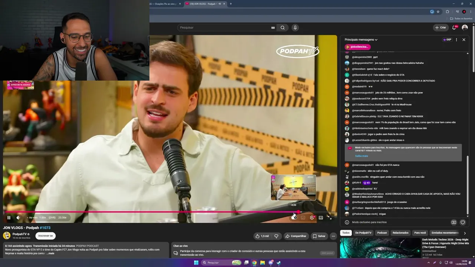This screenshot has width=475, height=267.
Task: Expand the Principais mensagens chat dropdown
Action: click(x=361, y=40)
